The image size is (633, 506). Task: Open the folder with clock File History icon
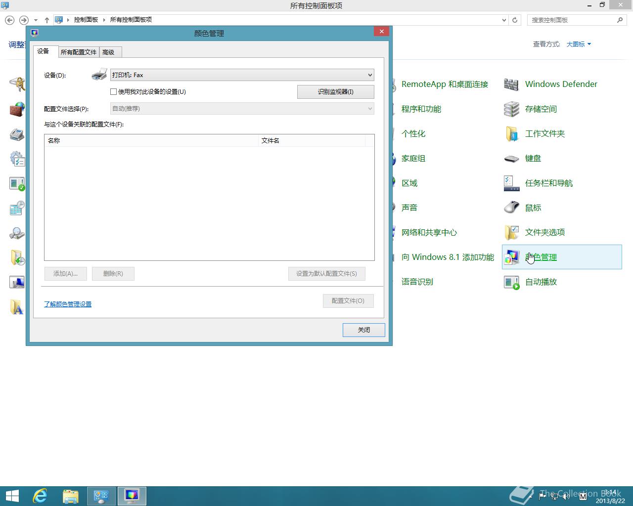tap(17, 257)
